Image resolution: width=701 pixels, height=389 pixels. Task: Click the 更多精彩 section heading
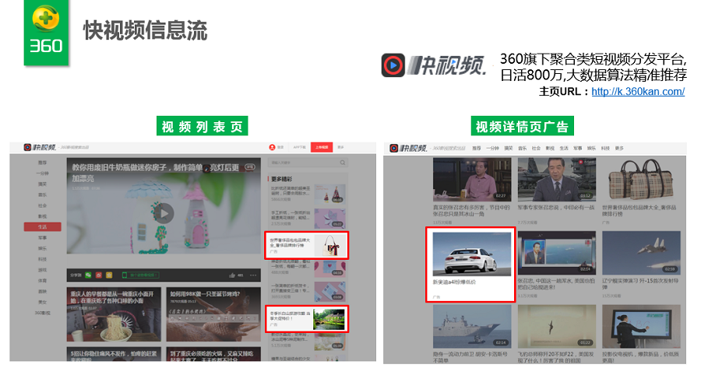pos(281,179)
